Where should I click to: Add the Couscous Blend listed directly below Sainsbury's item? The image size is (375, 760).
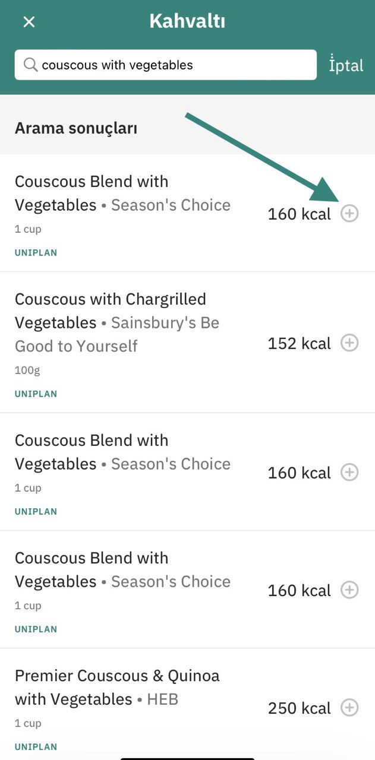pos(349,472)
